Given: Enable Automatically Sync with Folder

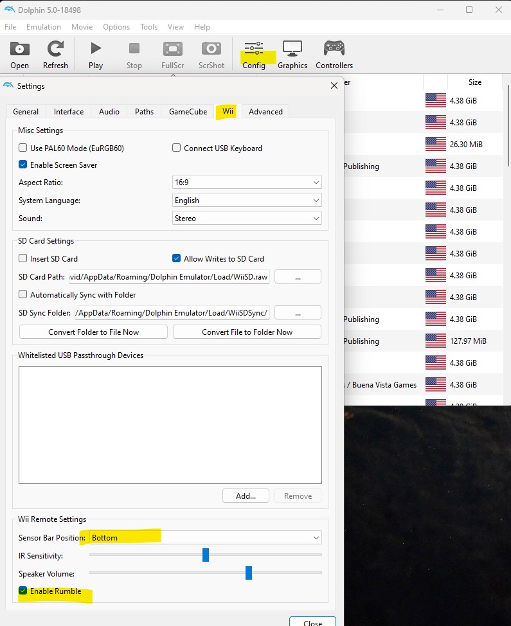Looking at the screenshot, I should [22, 294].
